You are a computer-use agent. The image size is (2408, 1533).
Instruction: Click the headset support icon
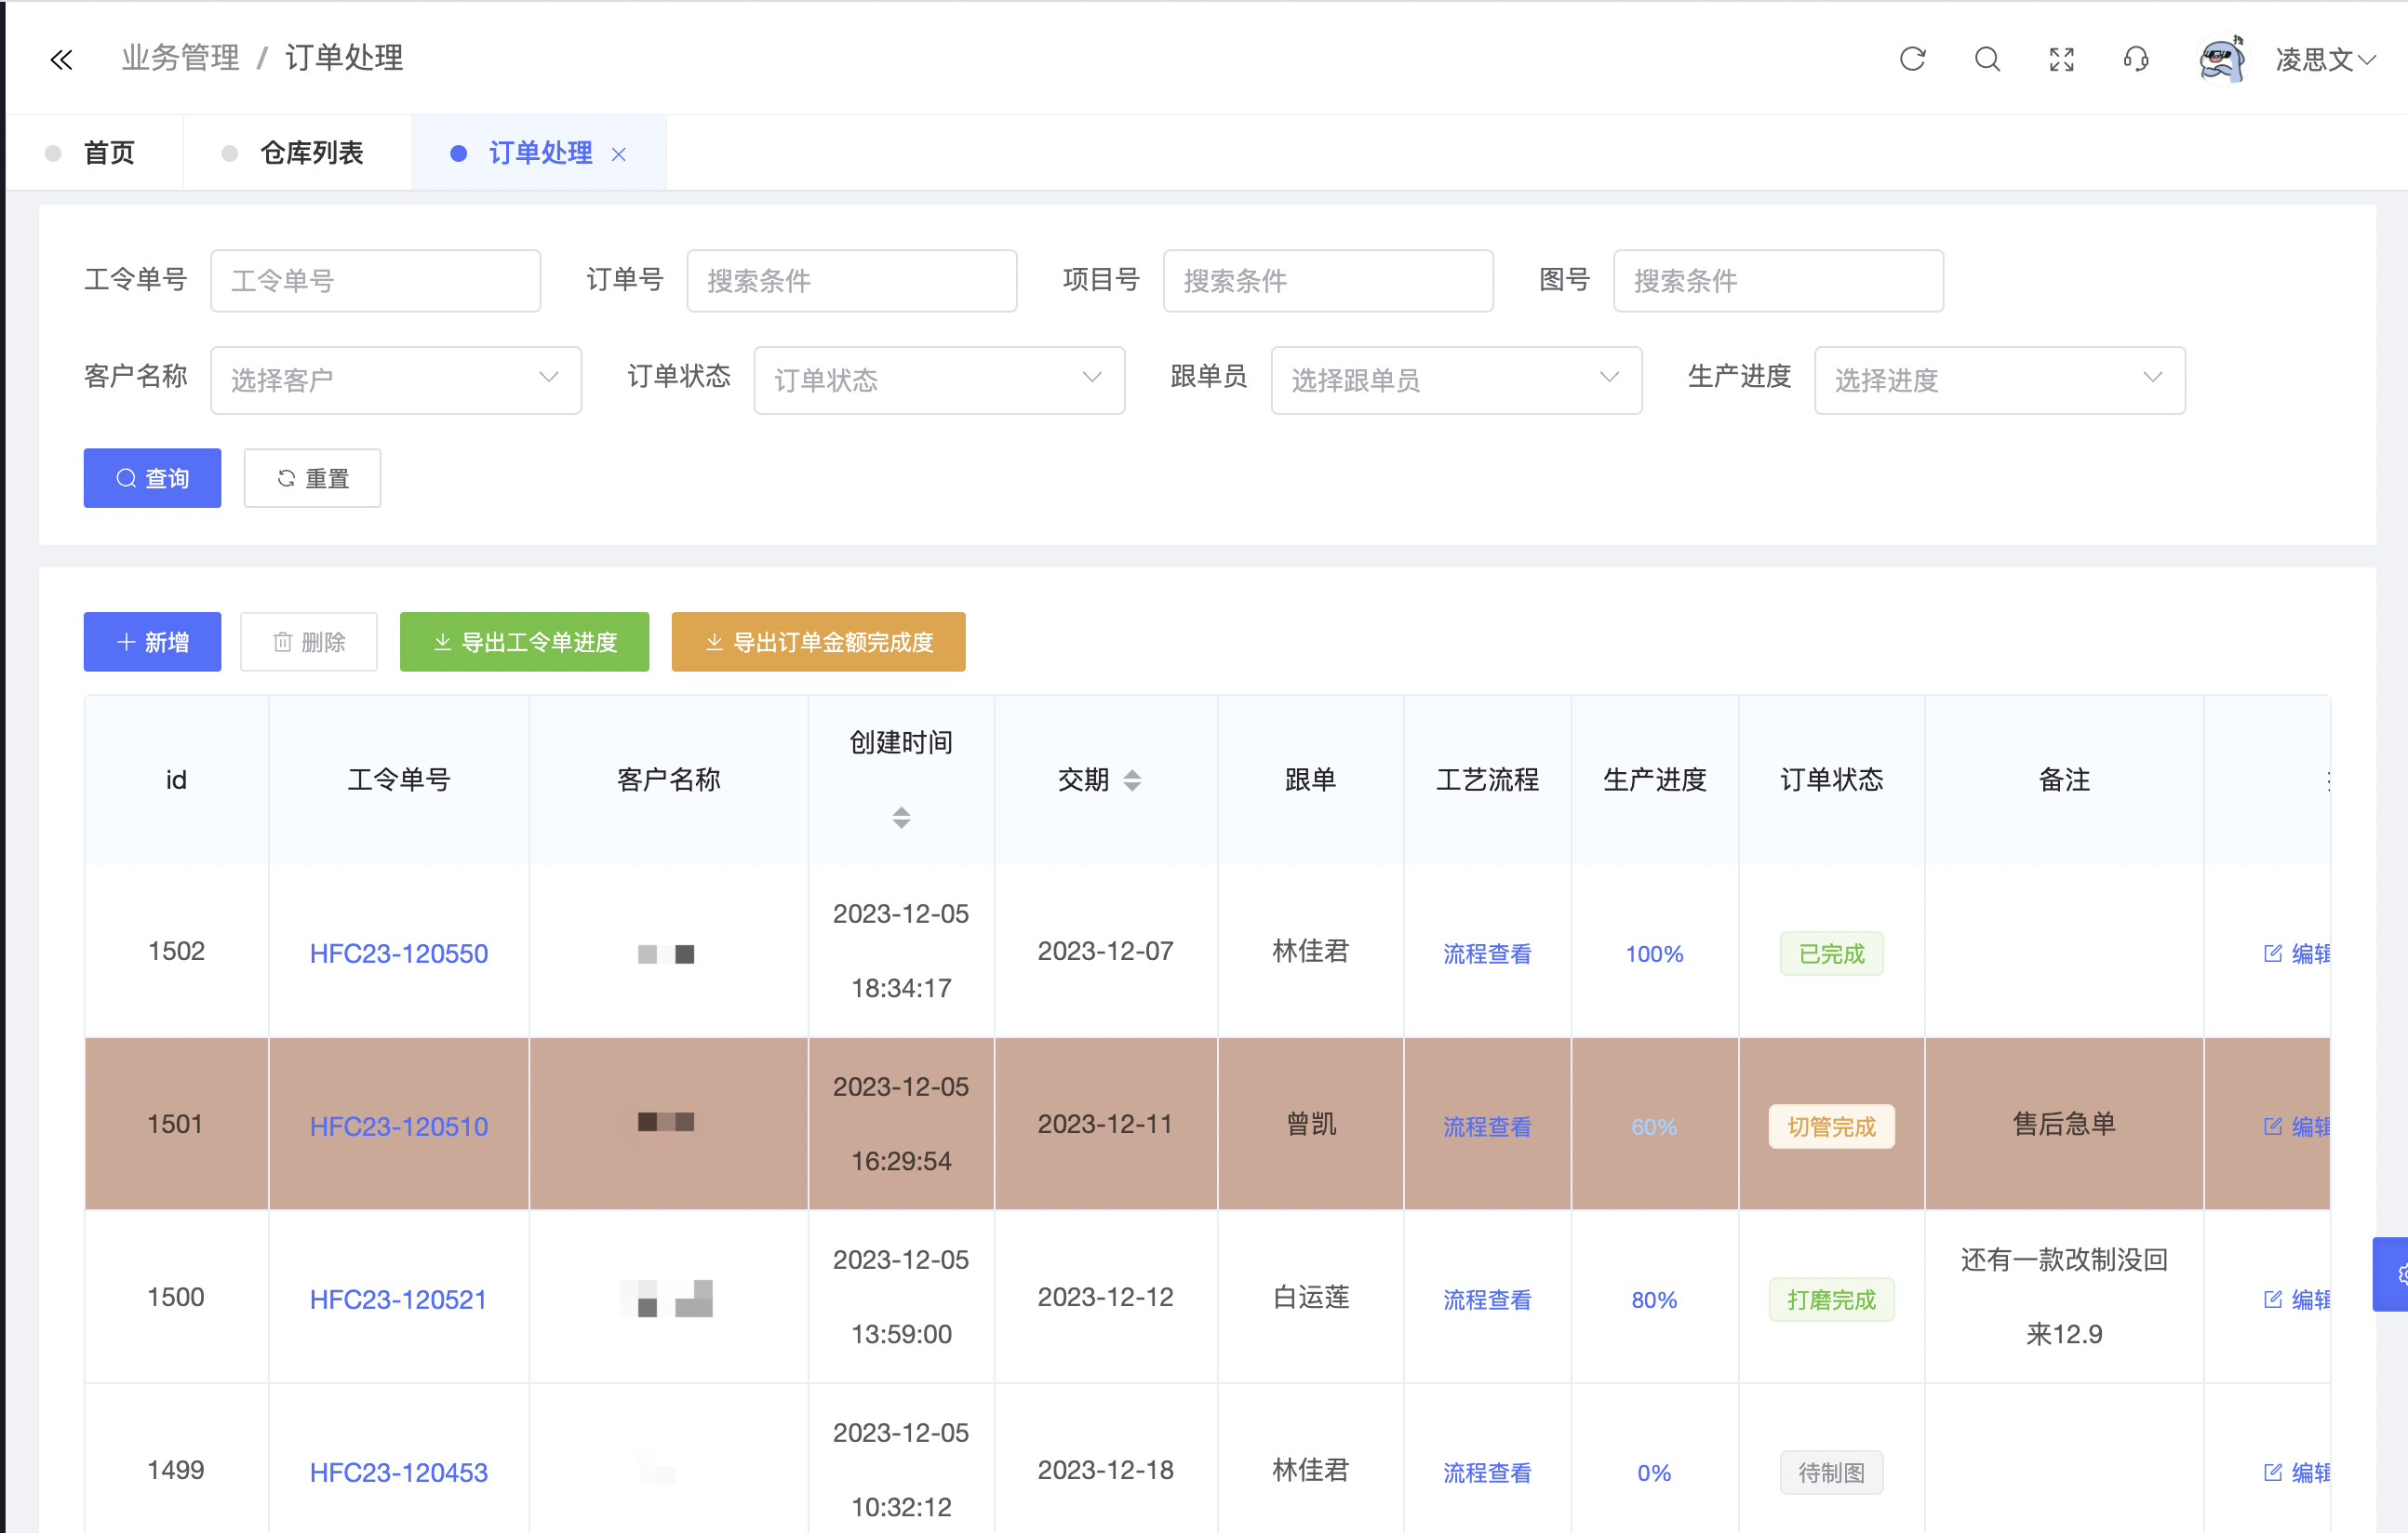(x=2136, y=59)
